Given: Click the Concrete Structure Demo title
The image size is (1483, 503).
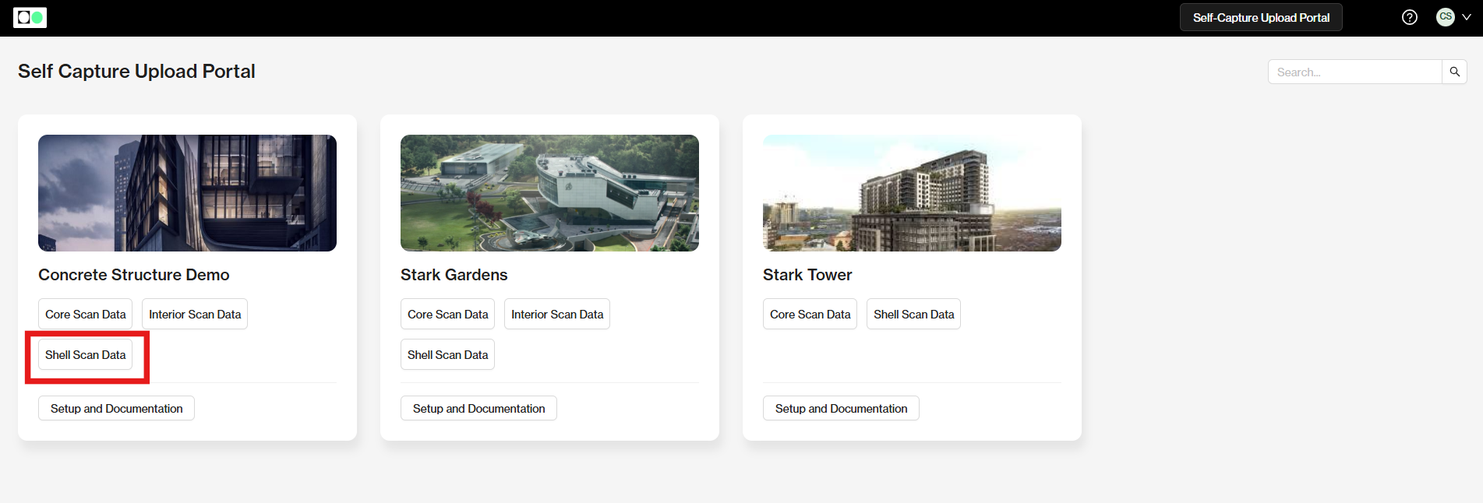Looking at the screenshot, I should coord(134,275).
